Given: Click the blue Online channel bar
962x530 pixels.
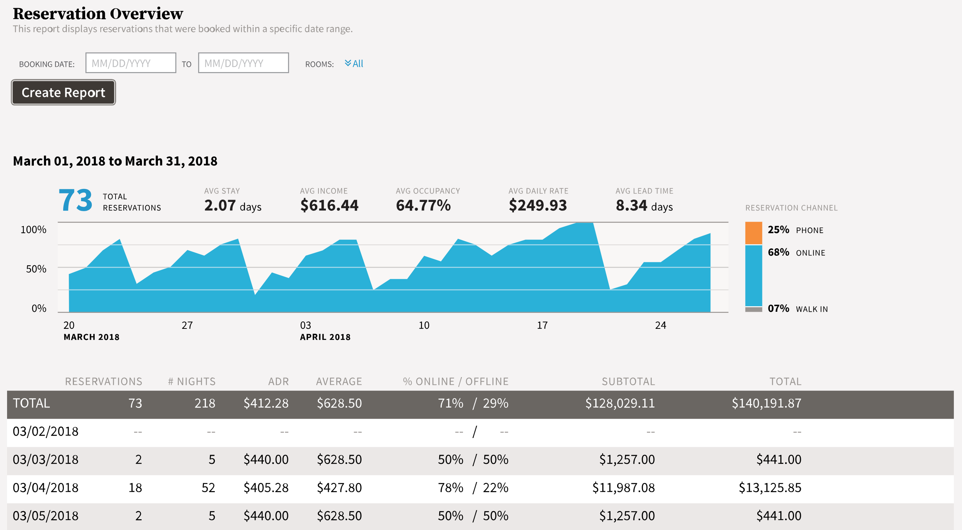Looking at the screenshot, I should (753, 275).
